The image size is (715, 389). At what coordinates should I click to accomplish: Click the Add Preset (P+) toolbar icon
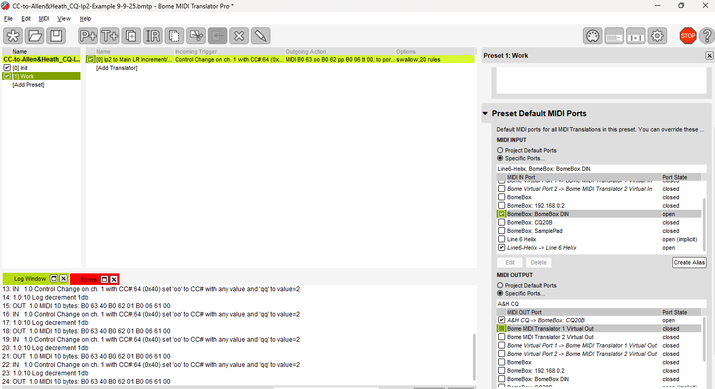[88, 36]
